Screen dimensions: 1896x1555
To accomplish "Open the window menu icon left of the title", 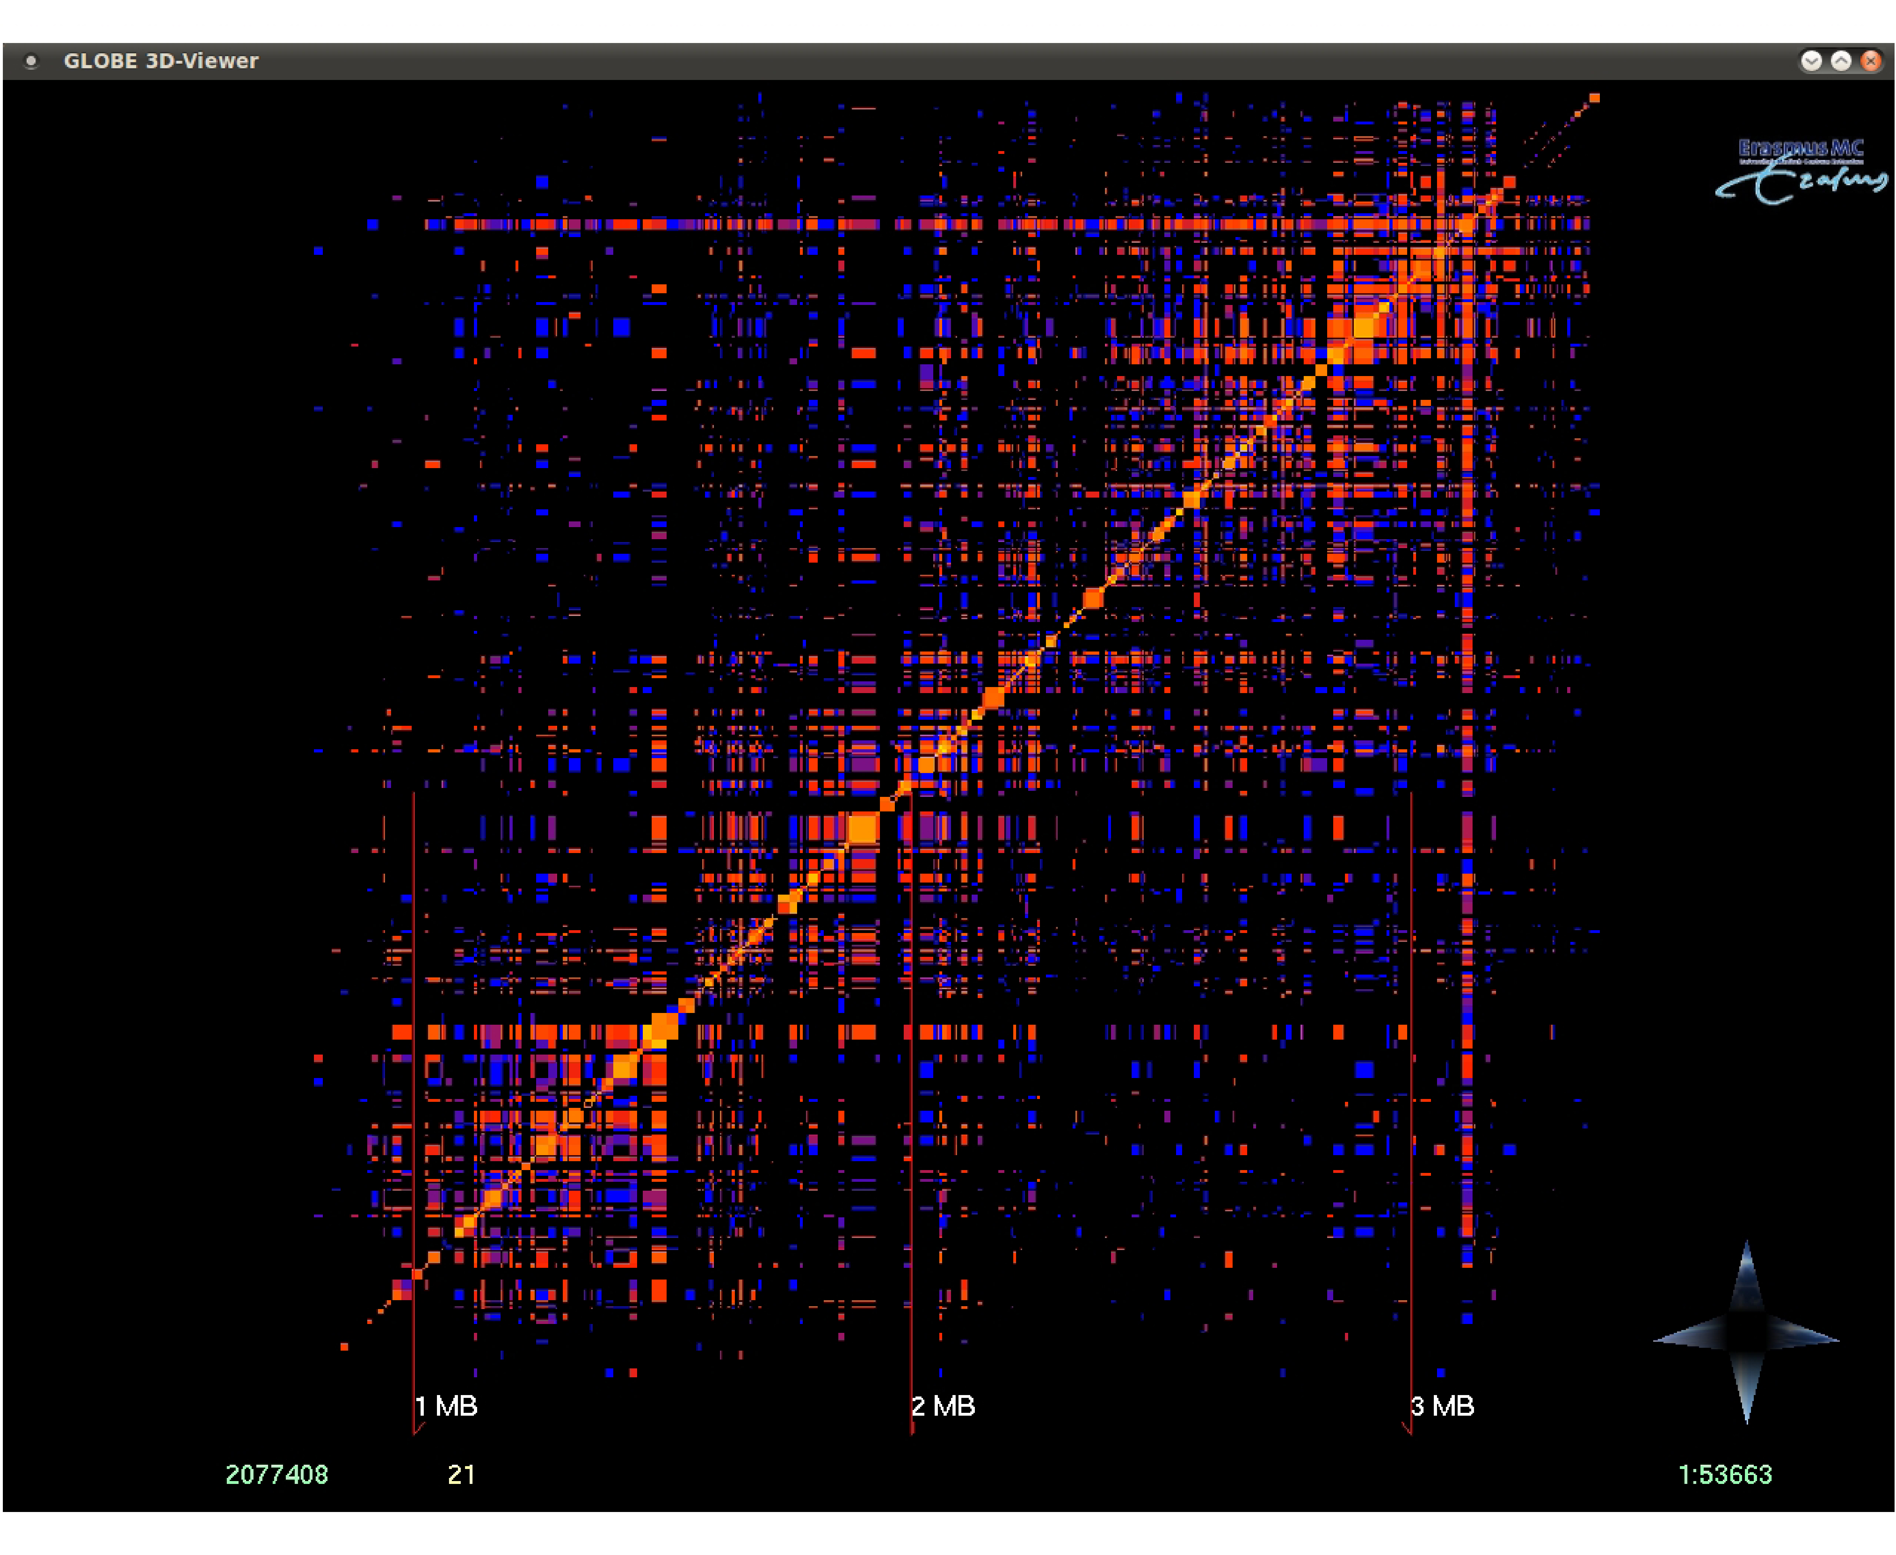I will click(31, 61).
